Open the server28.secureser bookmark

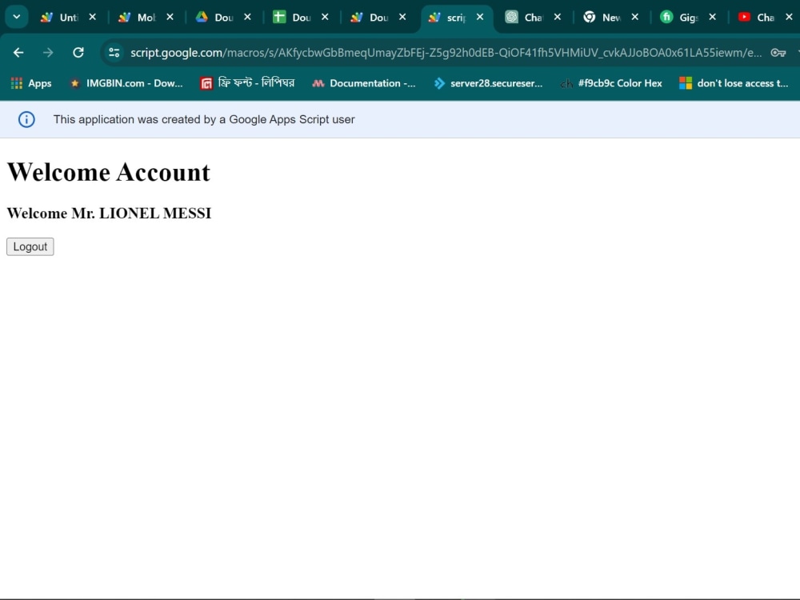tap(488, 83)
